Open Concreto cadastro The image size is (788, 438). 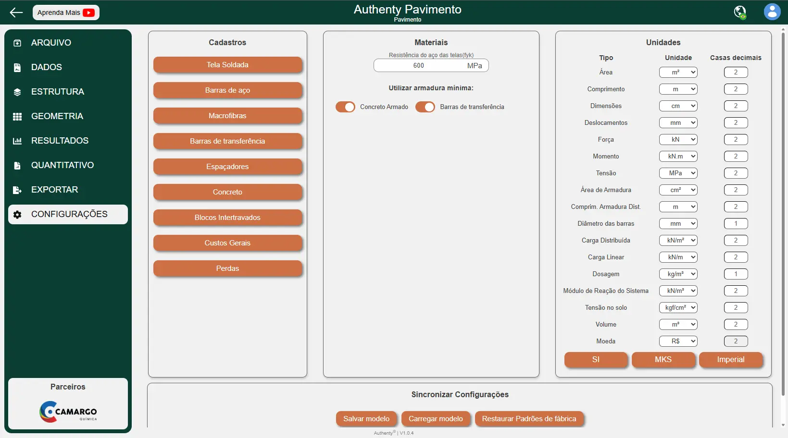[x=227, y=192]
